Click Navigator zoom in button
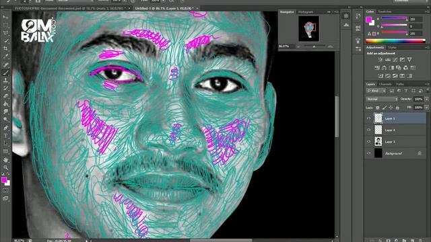 tap(331, 46)
